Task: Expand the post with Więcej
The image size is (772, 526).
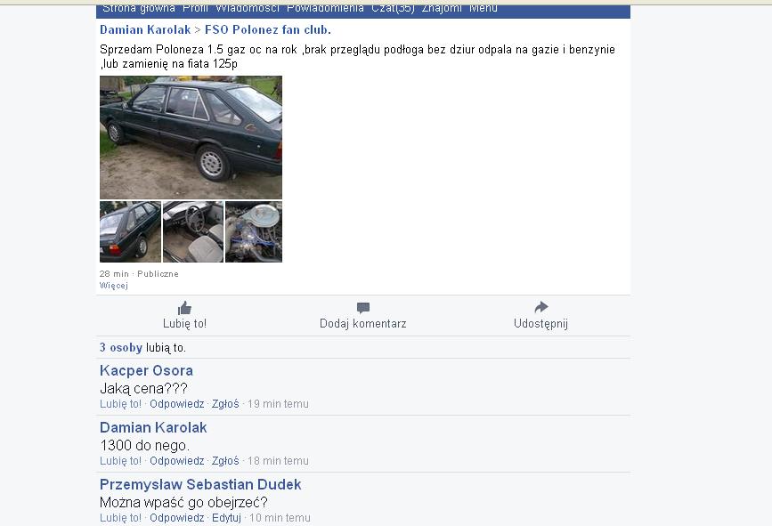Action: click(114, 286)
